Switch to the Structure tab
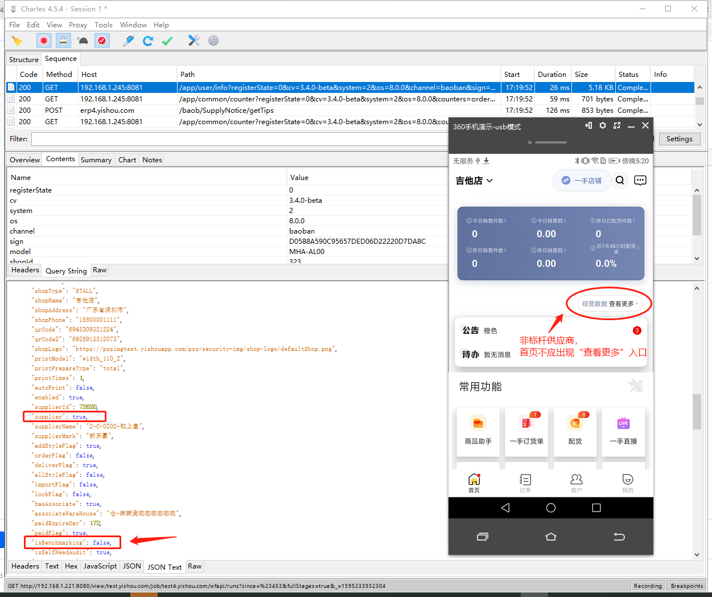This screenshot has width=712, height=597. (24, 59)
